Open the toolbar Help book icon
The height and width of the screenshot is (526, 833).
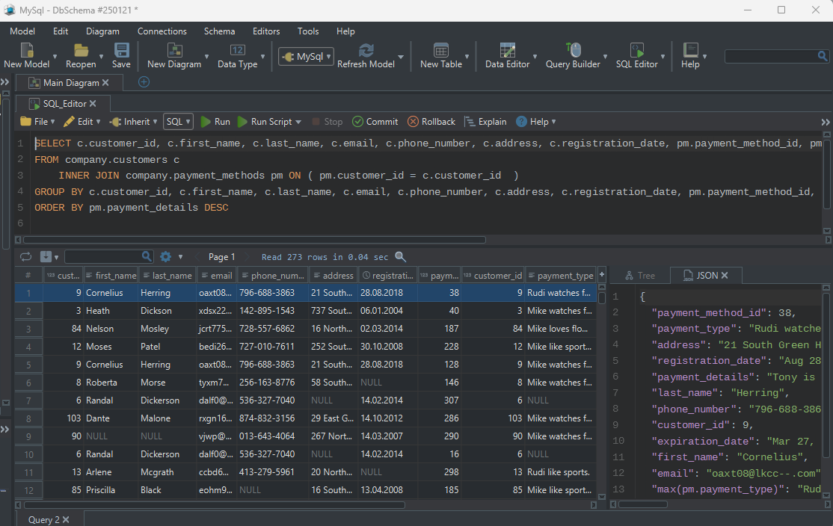[x=690, y=50]
